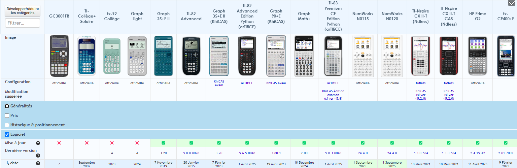Image resolution: width=517 pixels, height=168 pixels.
Task: Open help icon beside date row
Action: [38, 163]
